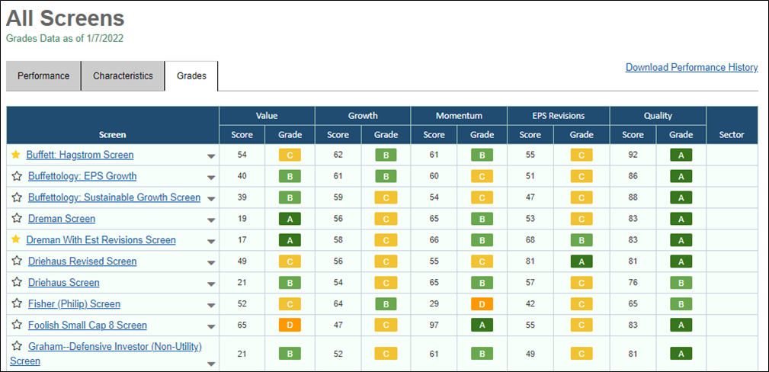The image size is (769, 372).
Task: Open dropdown arrow for Dreman Screen
Action: tap(211, 220)
